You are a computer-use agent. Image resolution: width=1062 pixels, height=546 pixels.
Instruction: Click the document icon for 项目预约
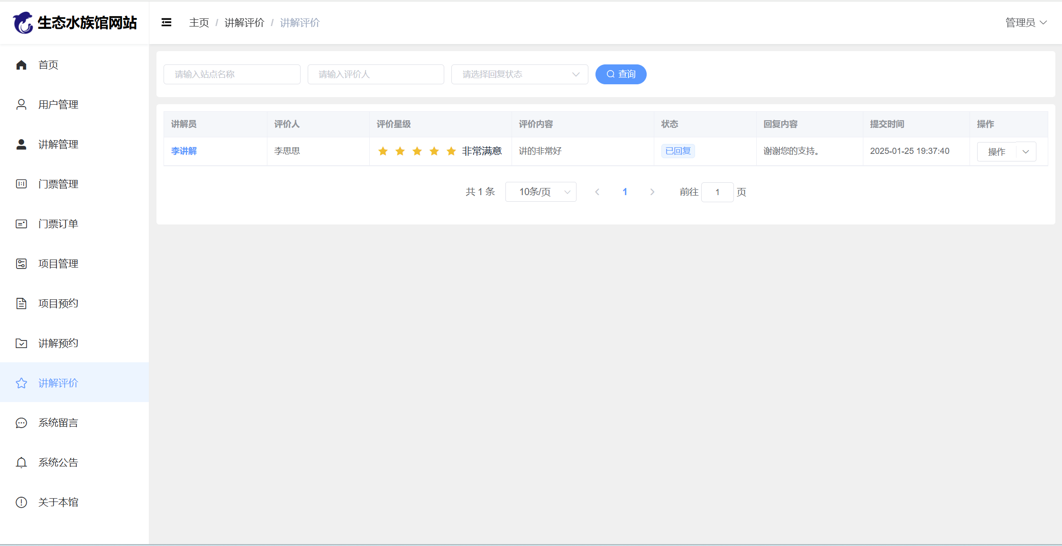21,304
